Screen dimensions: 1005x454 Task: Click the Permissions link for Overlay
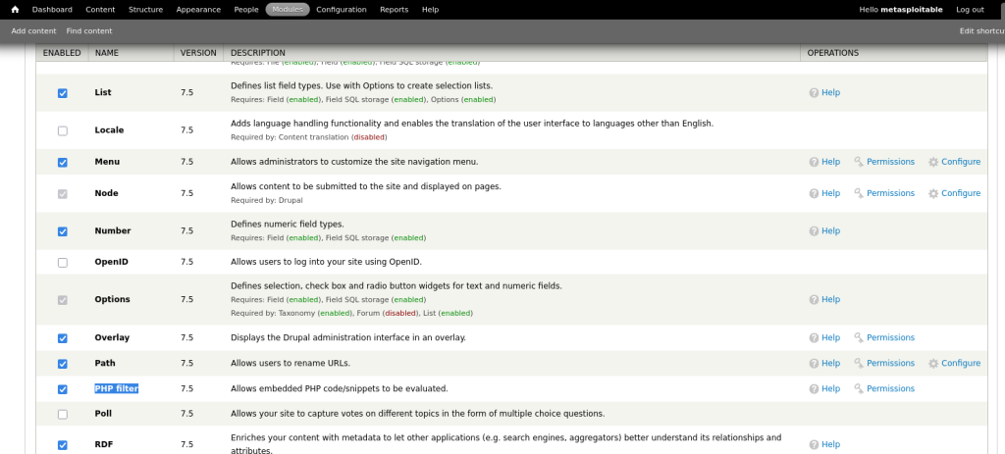click(x=890, y=337)
